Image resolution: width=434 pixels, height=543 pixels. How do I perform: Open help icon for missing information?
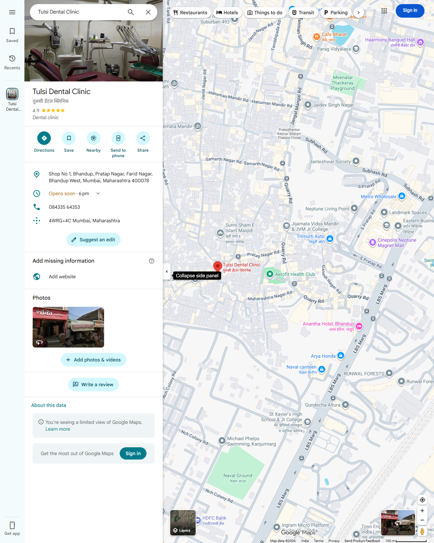[x=152, y=261]
